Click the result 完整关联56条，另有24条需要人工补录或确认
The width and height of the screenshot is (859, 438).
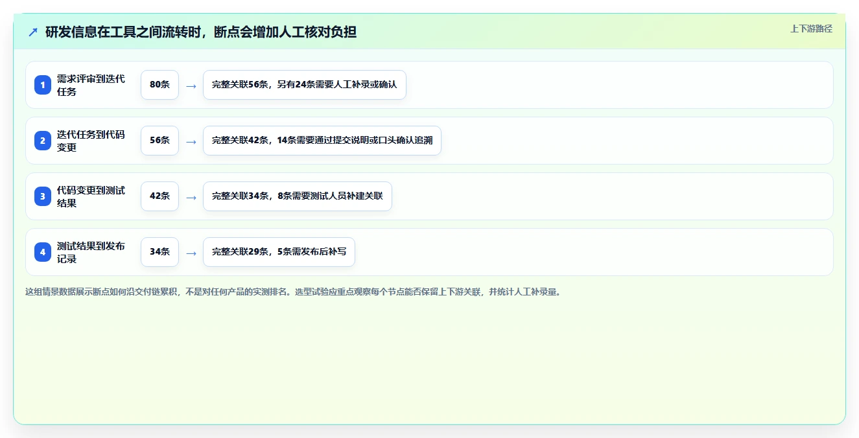click(x=305, y=85)
